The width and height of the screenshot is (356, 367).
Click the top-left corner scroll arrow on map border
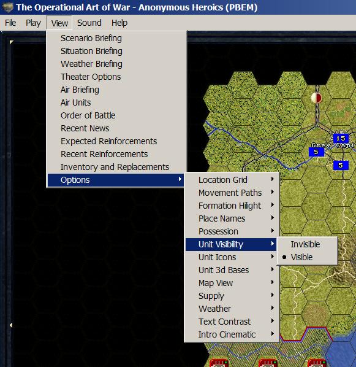(11, 42)
